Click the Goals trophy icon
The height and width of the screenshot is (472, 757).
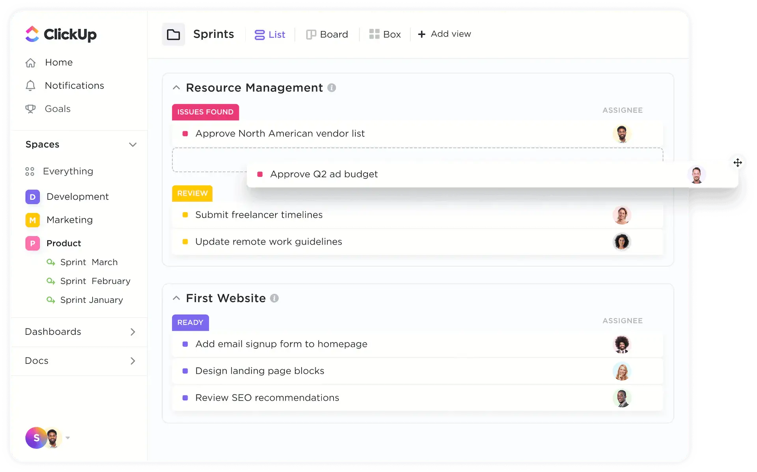coord(30,108)
